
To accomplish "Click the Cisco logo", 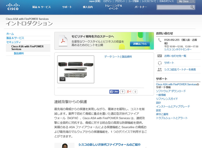I will pos(13,7).
